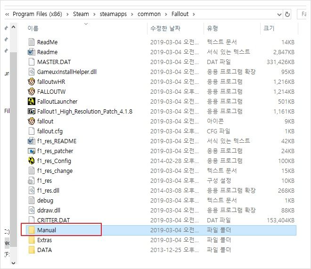Expand chevron after common breadcrumb
This screenshot has width=311, height=269.
pyautogui.click(x=166, y=14)
